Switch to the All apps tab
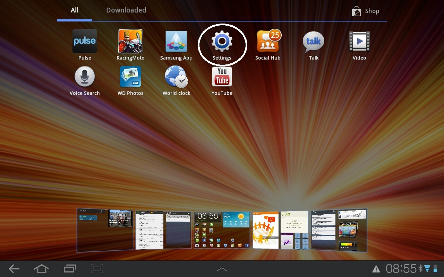The width and height of the screenshot is (444, 277). (x=75, y=10)
